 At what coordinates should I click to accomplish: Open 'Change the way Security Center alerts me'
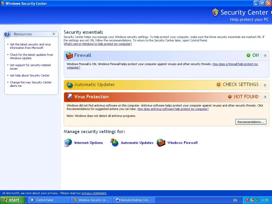(x=31, y=84)
